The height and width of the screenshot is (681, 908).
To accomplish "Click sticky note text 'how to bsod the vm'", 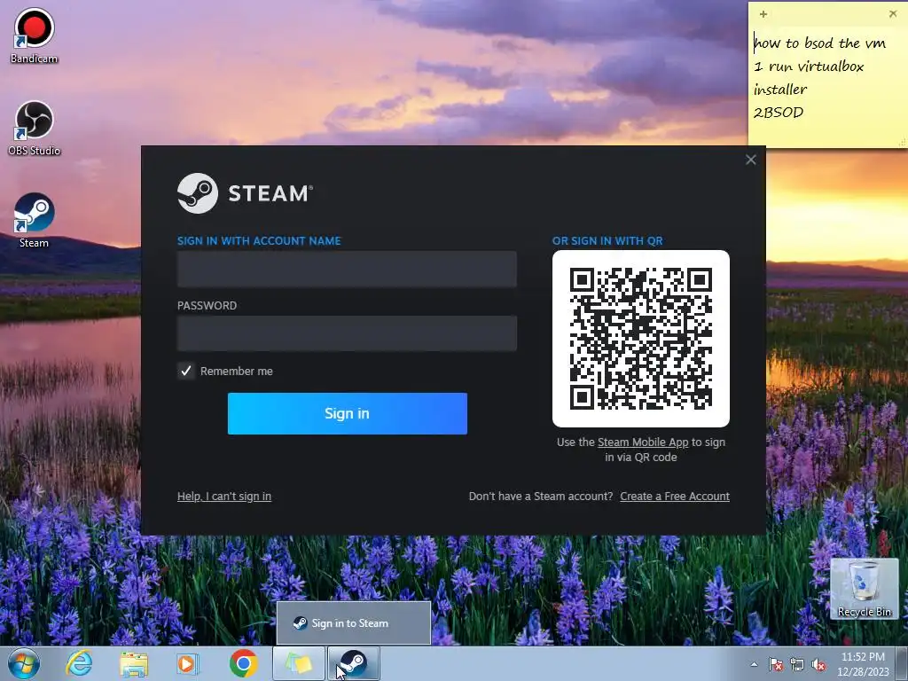I will [819, 43].
